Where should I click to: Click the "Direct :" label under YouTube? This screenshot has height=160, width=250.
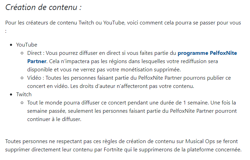click(x=36, y=53)
